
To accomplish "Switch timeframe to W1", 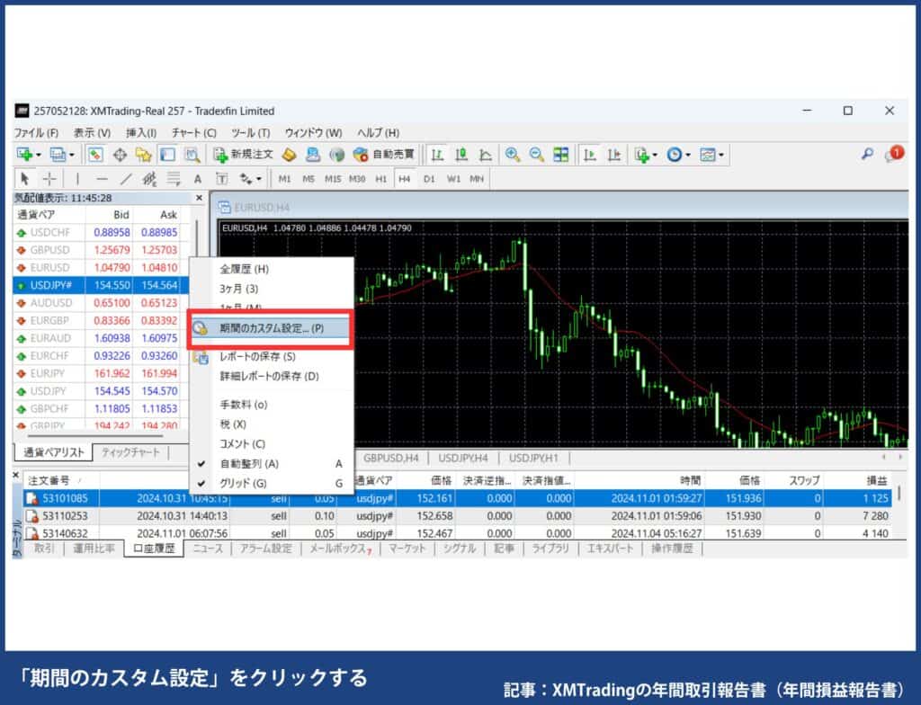I will (453, 179).
